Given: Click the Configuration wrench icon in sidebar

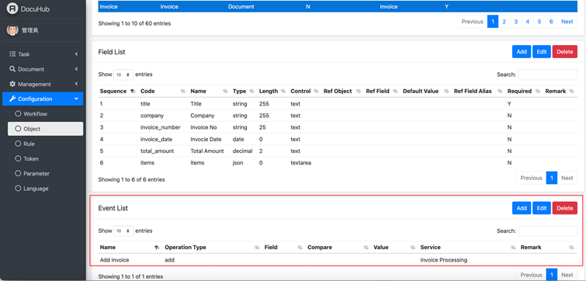Looking at the screenshot, I should click(12, 99).
